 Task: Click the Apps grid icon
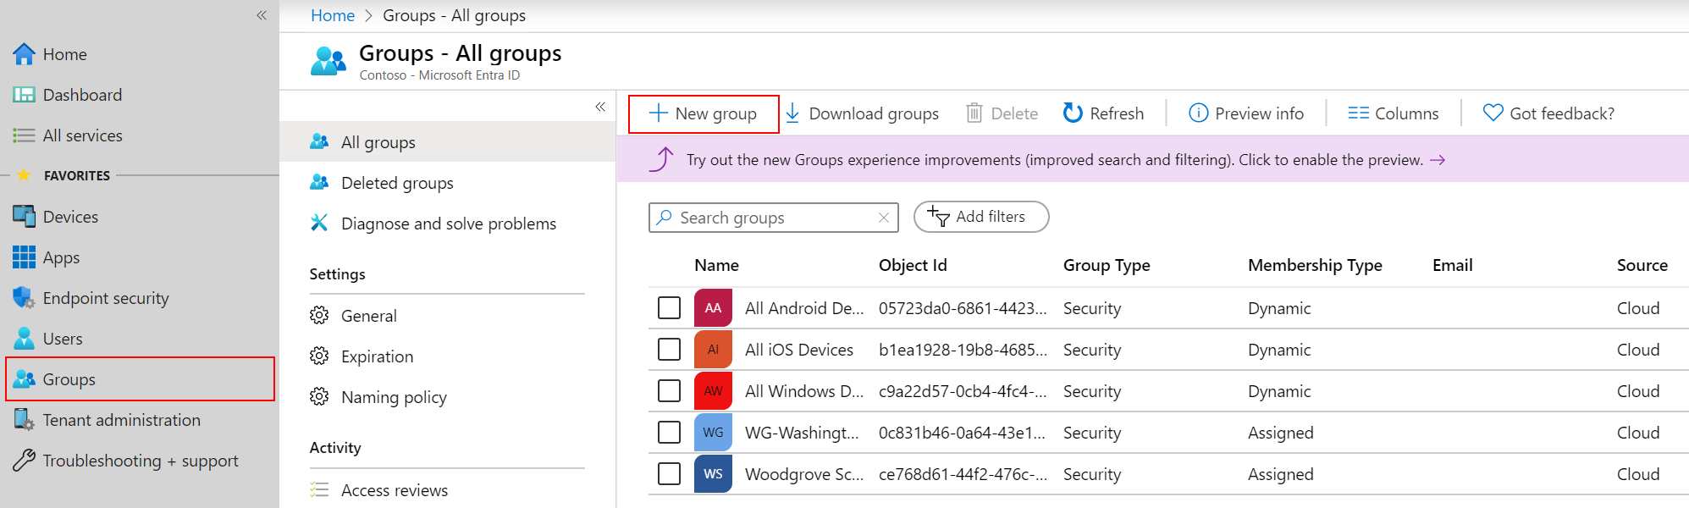pos(24,257)
